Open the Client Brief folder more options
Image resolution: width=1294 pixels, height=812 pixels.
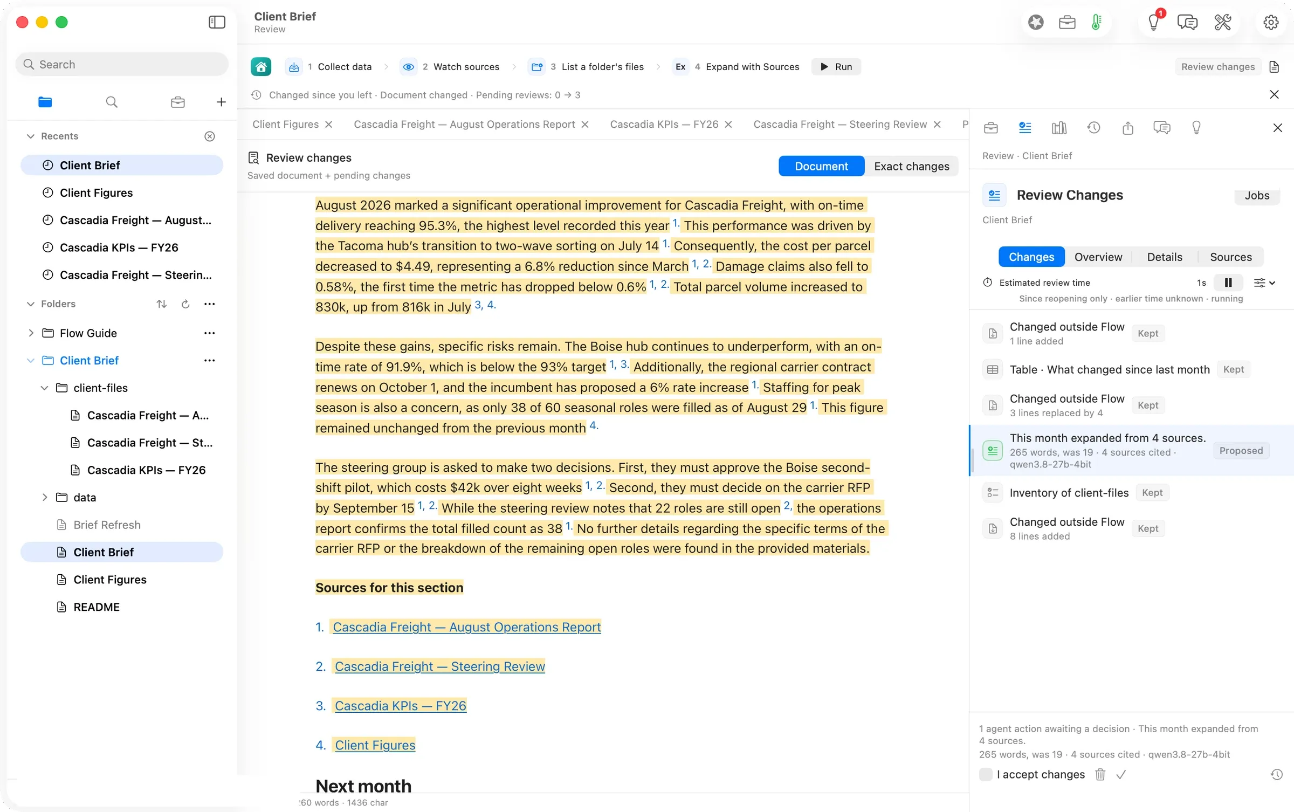tap(210, 361)
